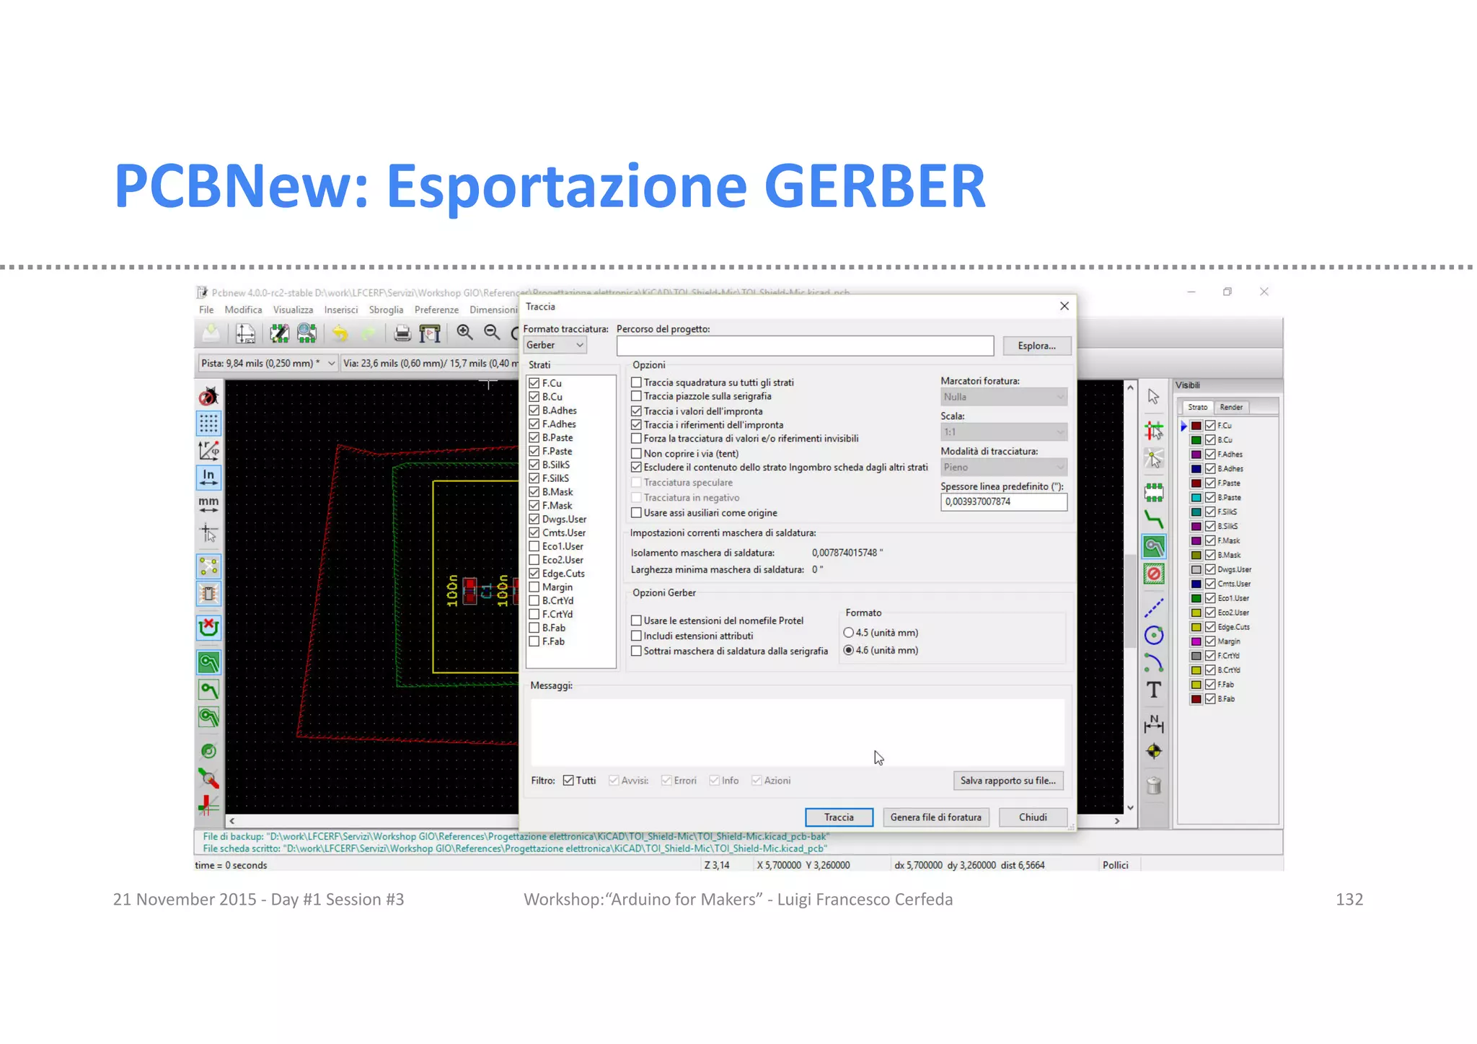Click the zoom out magnifier icon

point(493,333)
